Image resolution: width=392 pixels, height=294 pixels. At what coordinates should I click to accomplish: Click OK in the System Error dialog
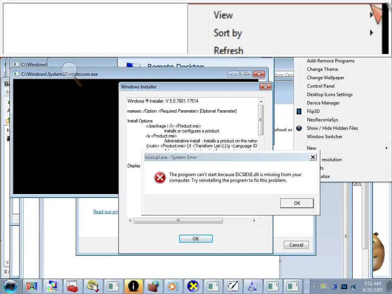coord(297,203)
